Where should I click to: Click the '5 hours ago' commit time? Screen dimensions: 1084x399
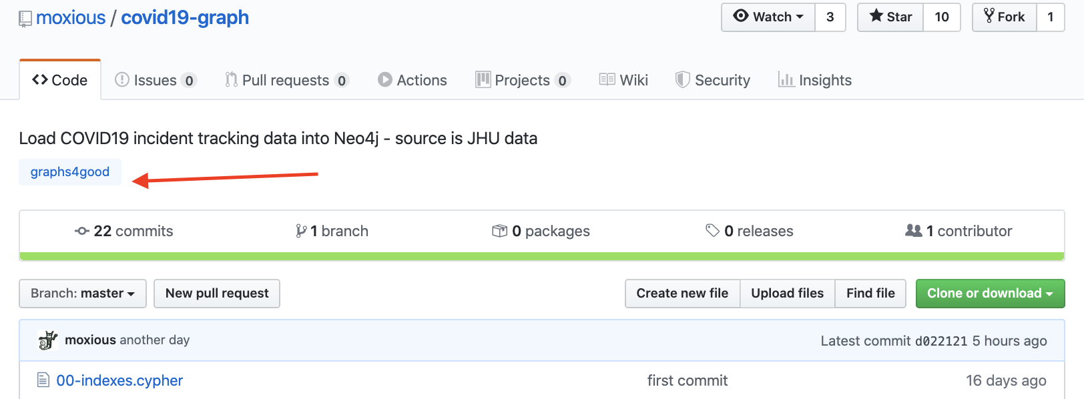click(x=1009, y=341)
